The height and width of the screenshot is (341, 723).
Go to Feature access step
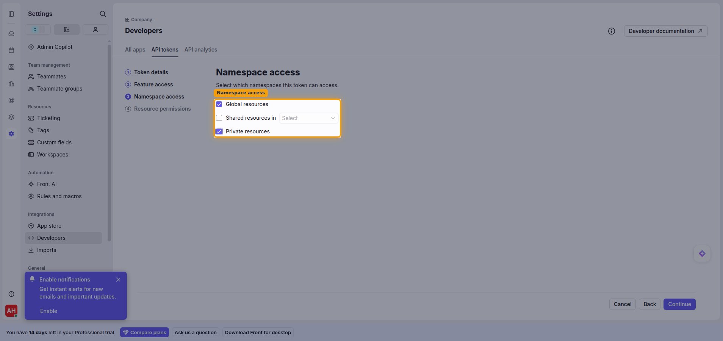pyautogui.click(x=149, y=84)
